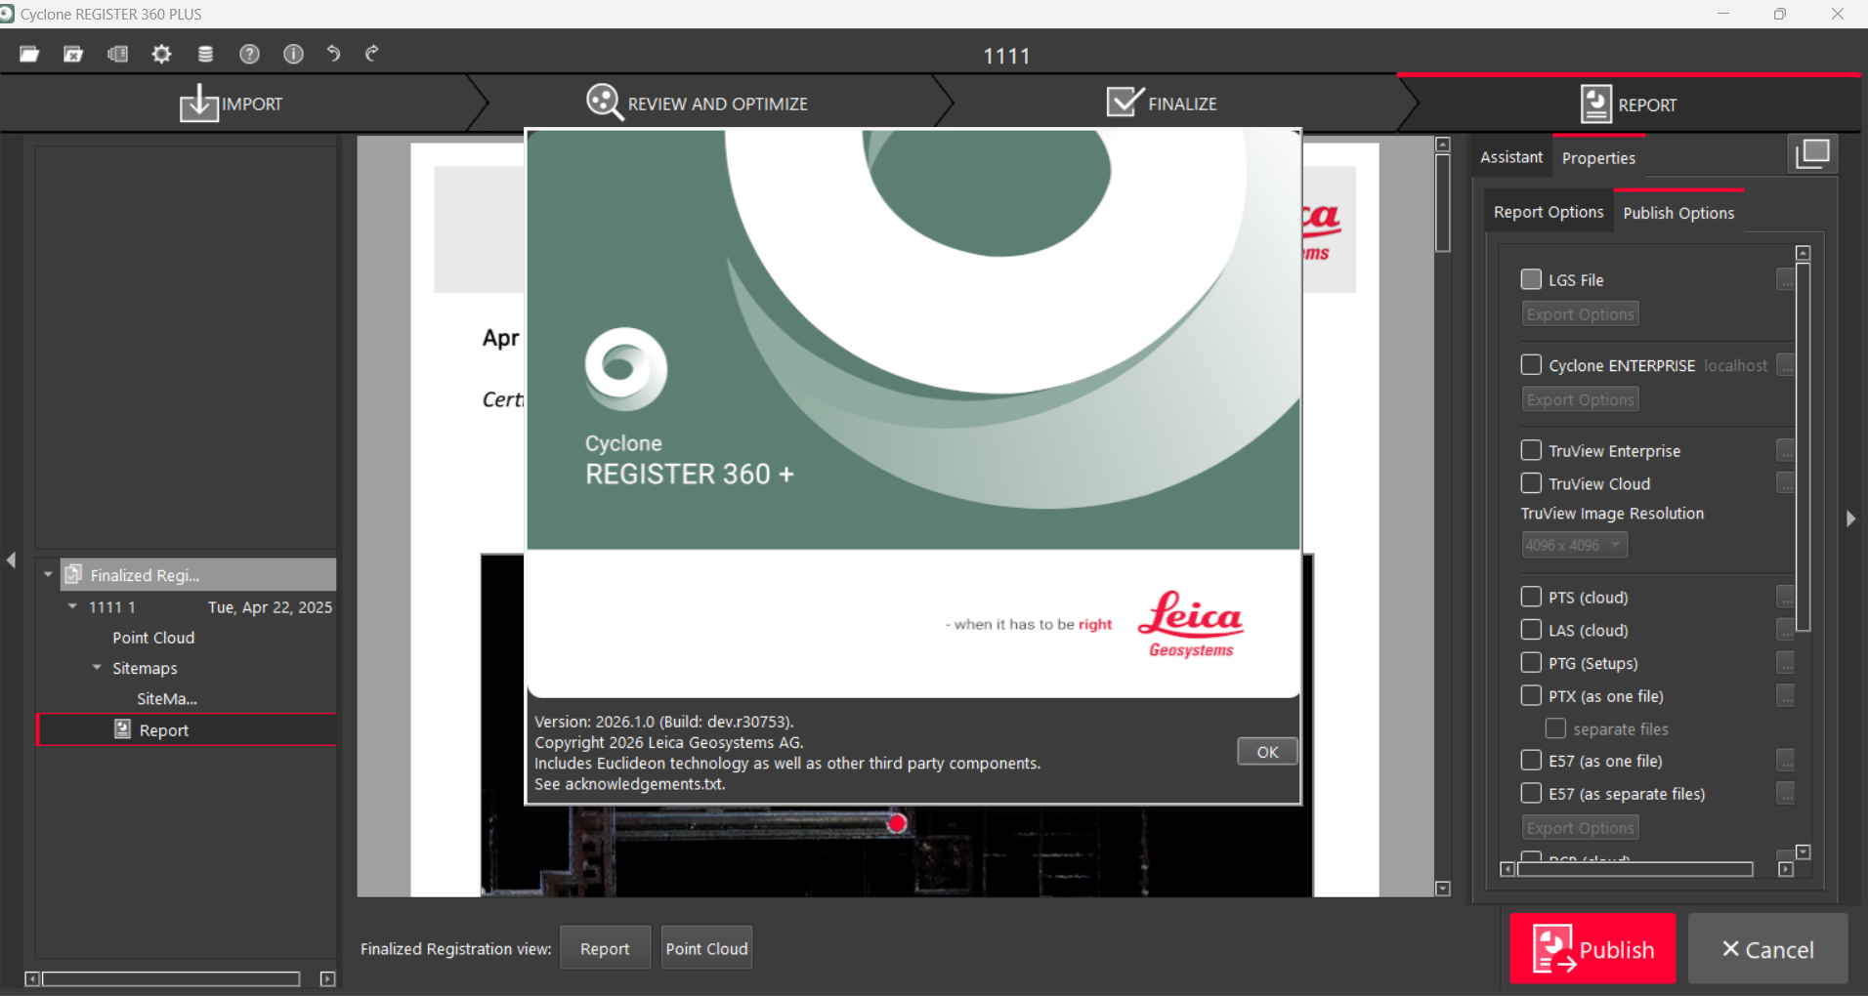Collapse the Finalized Regi... tree node
The width and height of the screenshot is (1868, 996).
click(48, 574)
